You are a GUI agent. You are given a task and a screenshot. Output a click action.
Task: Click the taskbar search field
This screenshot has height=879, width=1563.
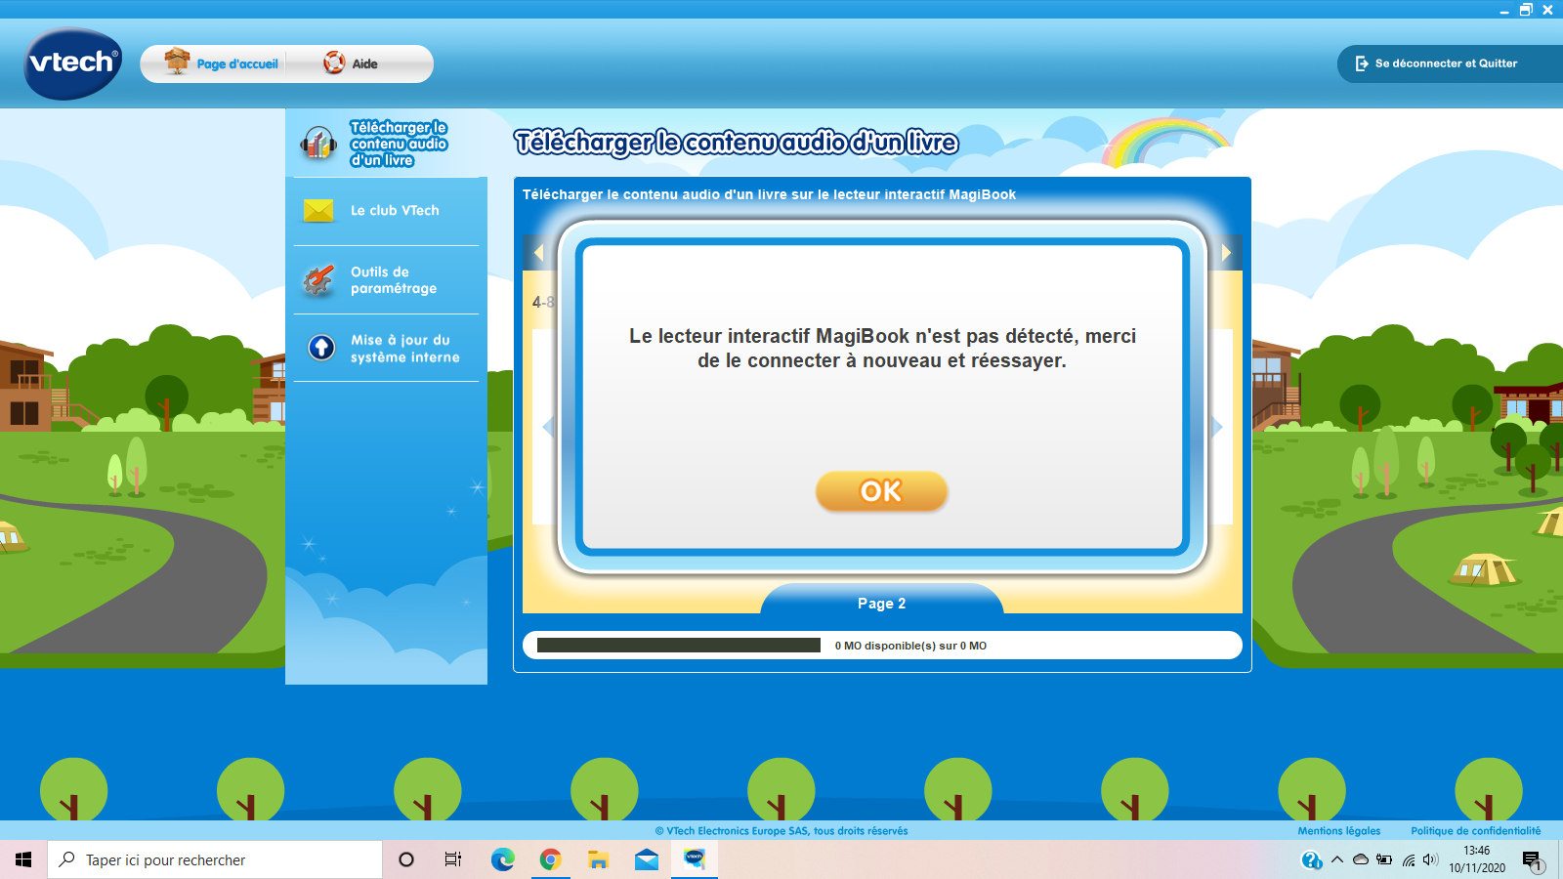click(215, 859)
